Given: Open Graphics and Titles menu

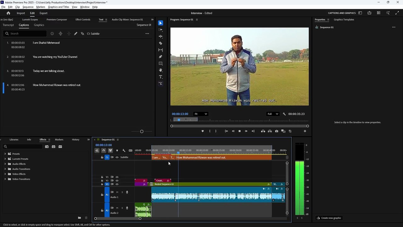Looking at the screenshot, I should (59, 7).
